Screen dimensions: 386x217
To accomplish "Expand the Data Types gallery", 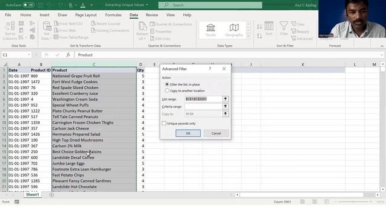I will 248,36.
